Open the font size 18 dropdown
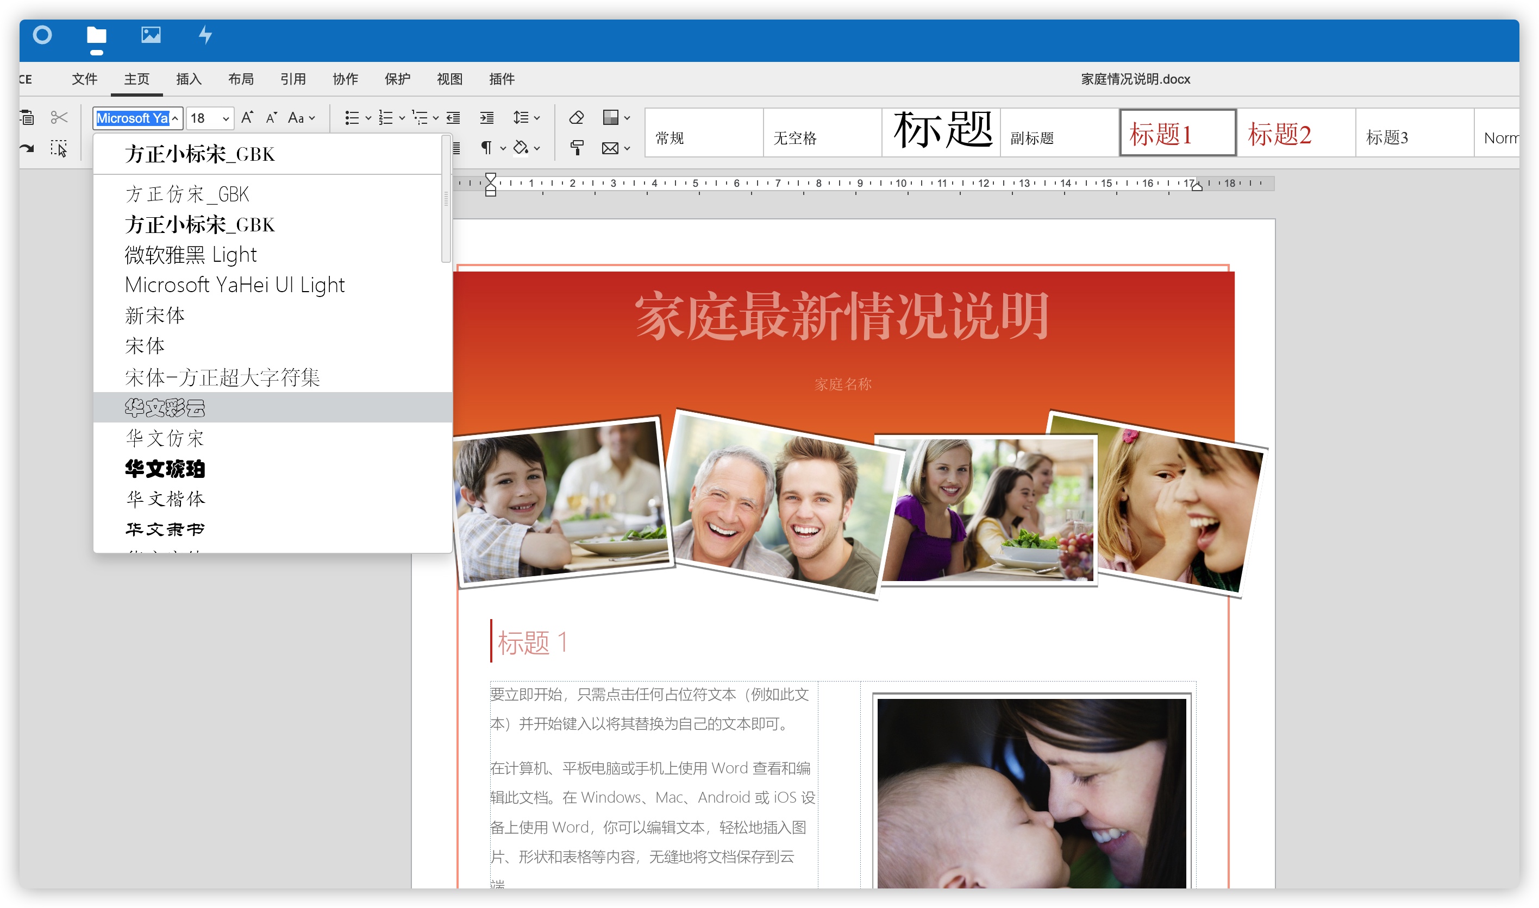Image resolution: width=1539 pixels, height=908 pixels. pos(226,118)
